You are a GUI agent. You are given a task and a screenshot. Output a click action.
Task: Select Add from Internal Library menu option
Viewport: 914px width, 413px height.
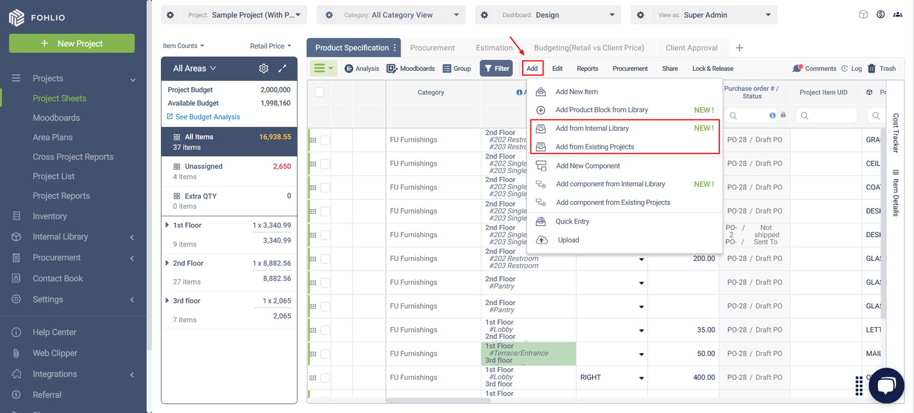click(592, 129)
